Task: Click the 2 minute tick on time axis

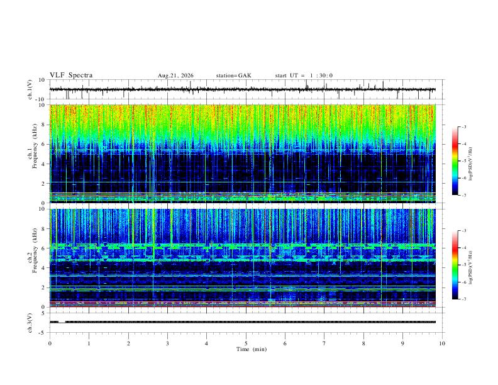Action: pyautogui.click(x=128, y=343)
